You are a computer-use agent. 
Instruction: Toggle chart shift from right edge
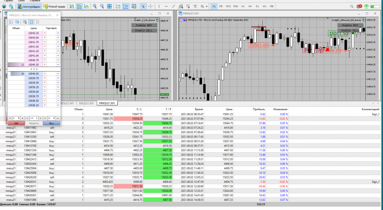[x=125, y=6]
